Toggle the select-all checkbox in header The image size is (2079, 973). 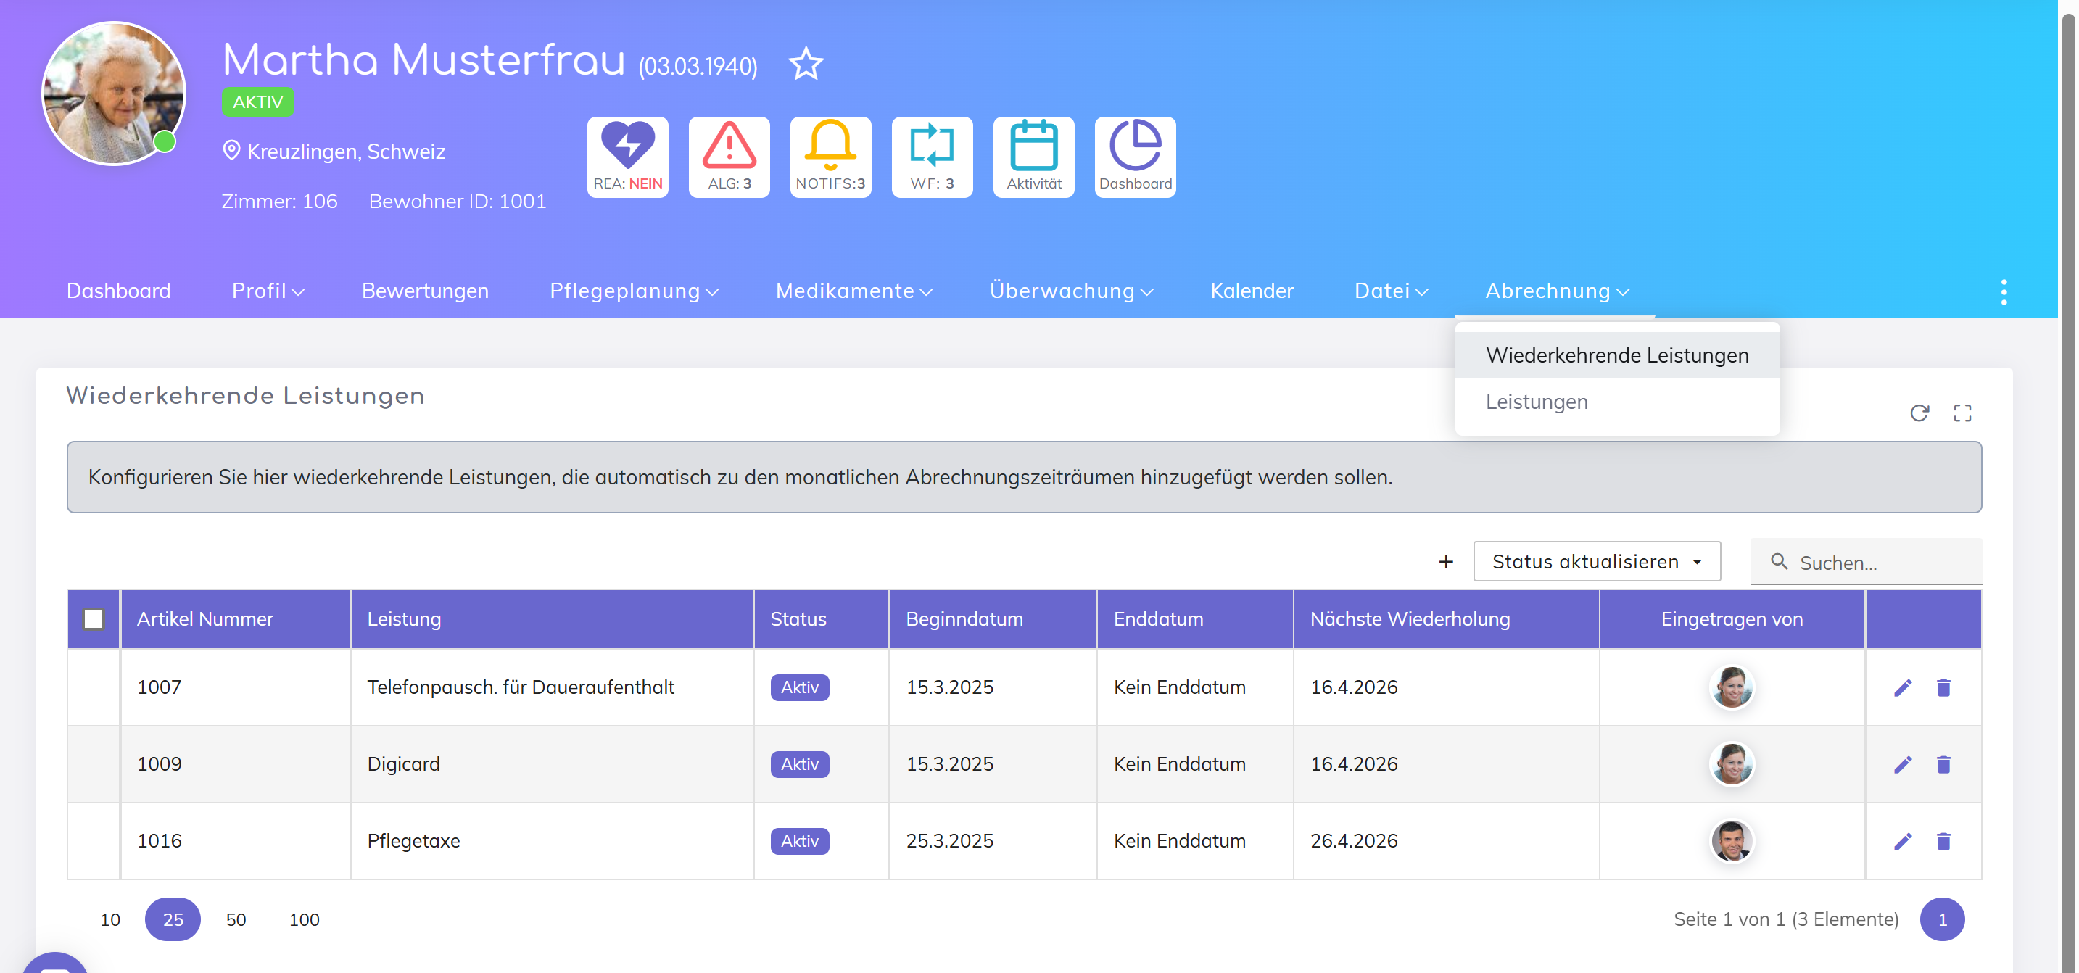94,618
